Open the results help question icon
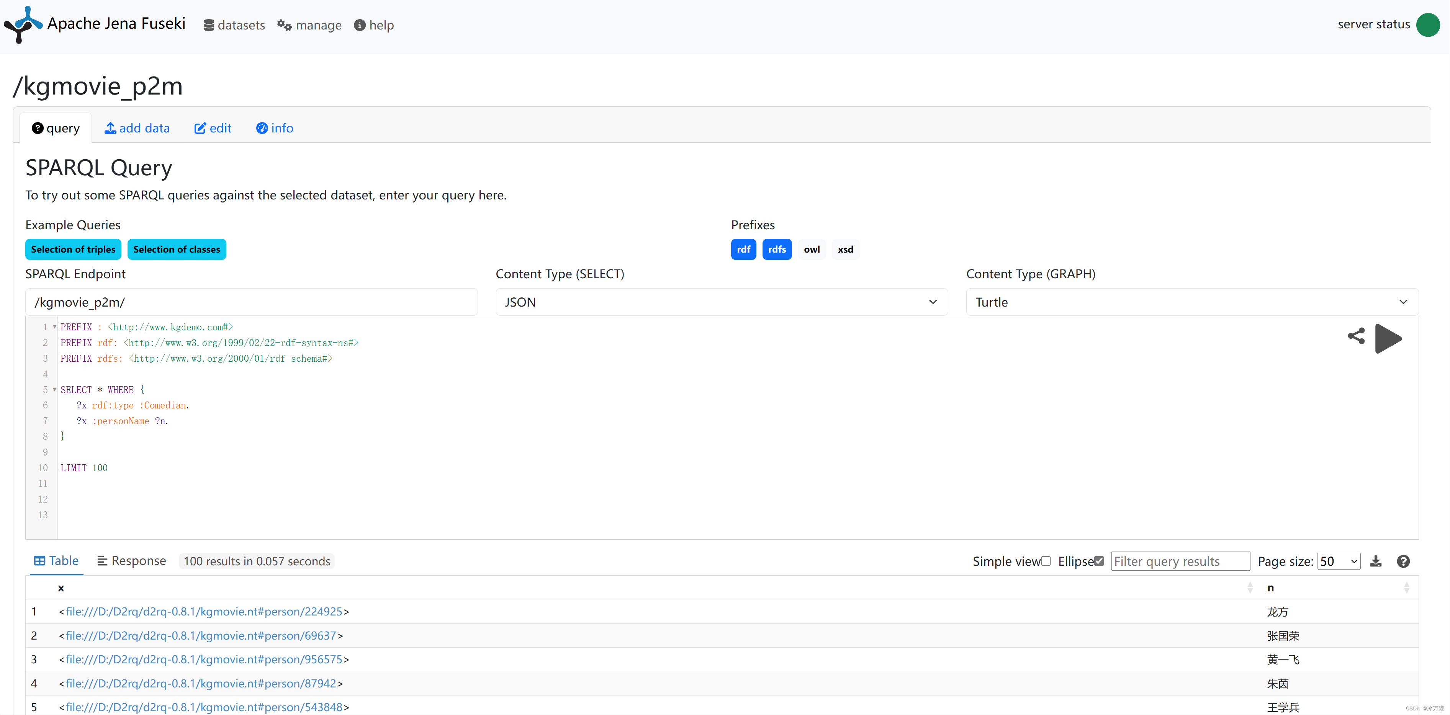This screenshot has width=1450, height=715. [x=1403, y=561]
